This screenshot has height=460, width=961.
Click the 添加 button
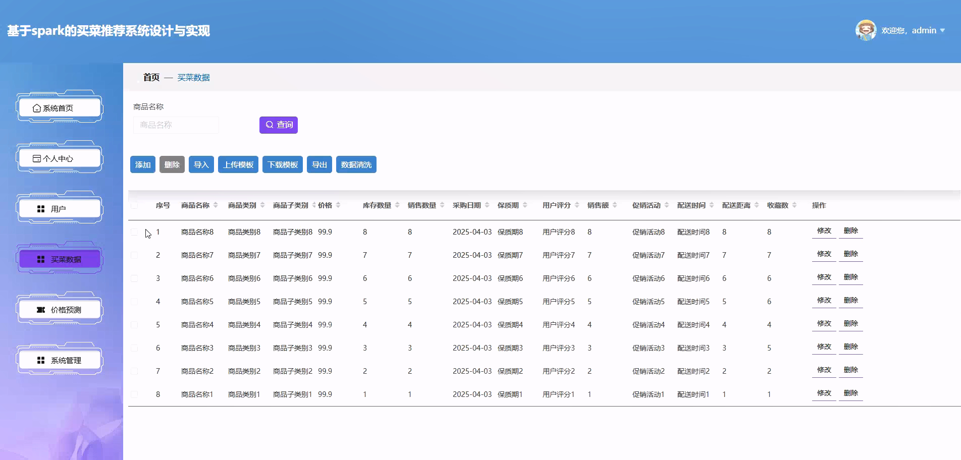143,164
